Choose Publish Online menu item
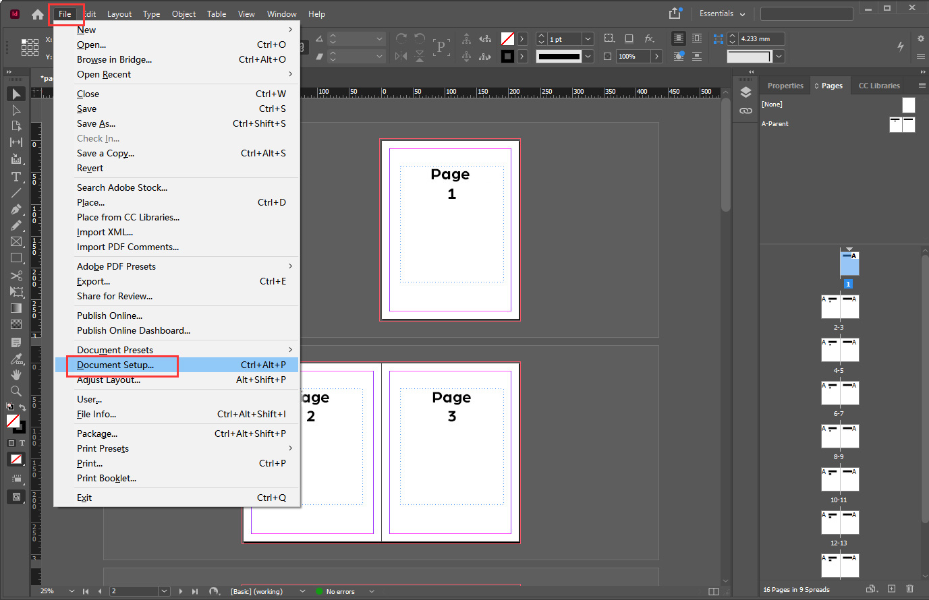The height and width of the screenshot is (600, 929). point(177,316)
